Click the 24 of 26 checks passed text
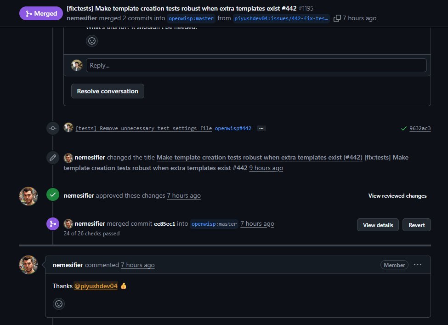The height and width of the screenshot is (325, 448). [92, 234]
